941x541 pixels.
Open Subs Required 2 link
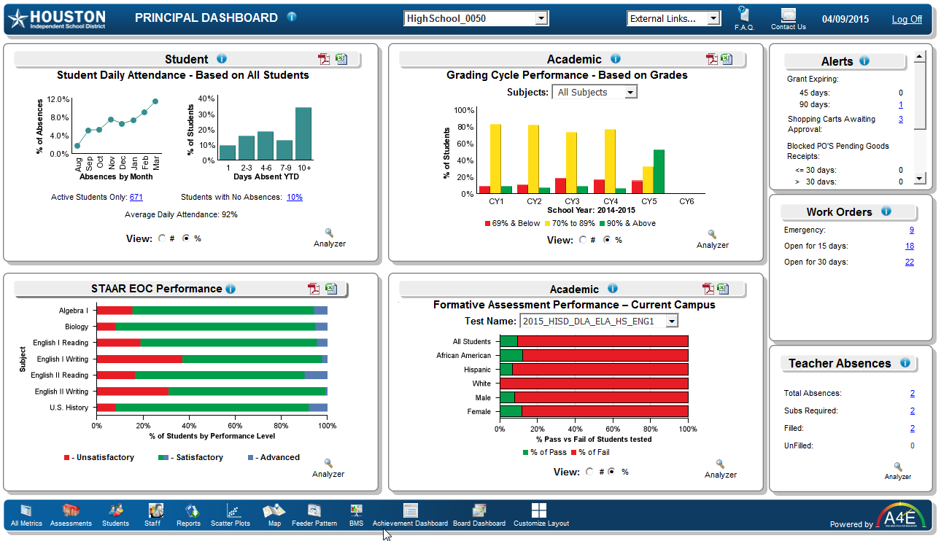(x=913, y=411)
